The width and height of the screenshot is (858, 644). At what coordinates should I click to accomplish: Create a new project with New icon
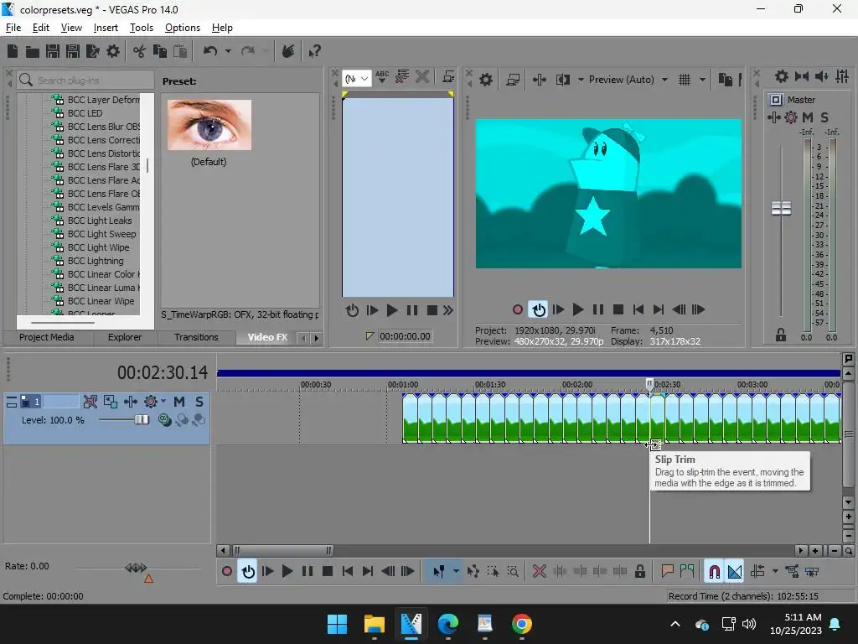pos(13,51)
